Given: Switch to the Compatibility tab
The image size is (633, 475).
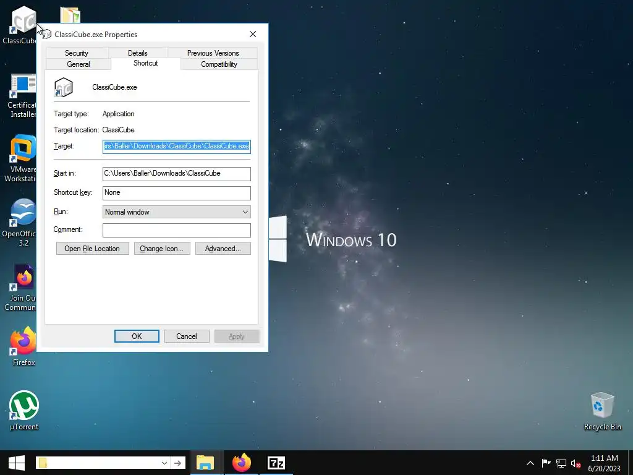Looking at the screenshot, I should (x=219, y=64).
